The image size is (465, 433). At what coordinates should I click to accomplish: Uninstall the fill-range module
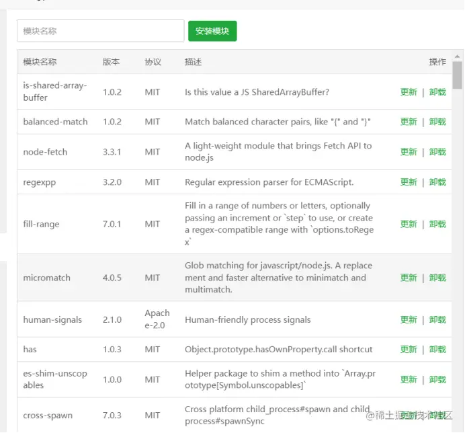[x=437, y=224]
